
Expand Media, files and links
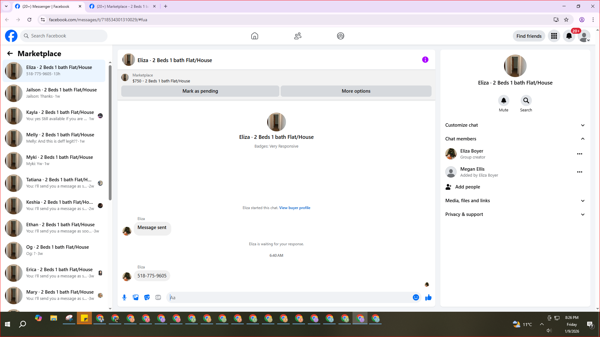coord(515,201)
